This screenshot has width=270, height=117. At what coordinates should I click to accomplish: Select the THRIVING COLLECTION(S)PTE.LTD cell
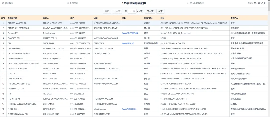tap(24, 104)
